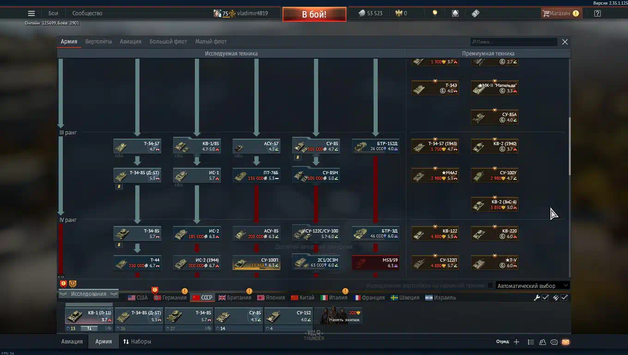
Task: Open the squad list icon
Action: click(x=531, y=342)
